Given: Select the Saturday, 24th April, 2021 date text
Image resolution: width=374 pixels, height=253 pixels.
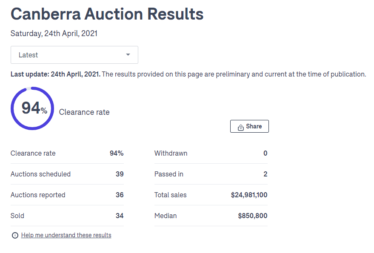Looking at the screenshot, I should tap(54, 34).
